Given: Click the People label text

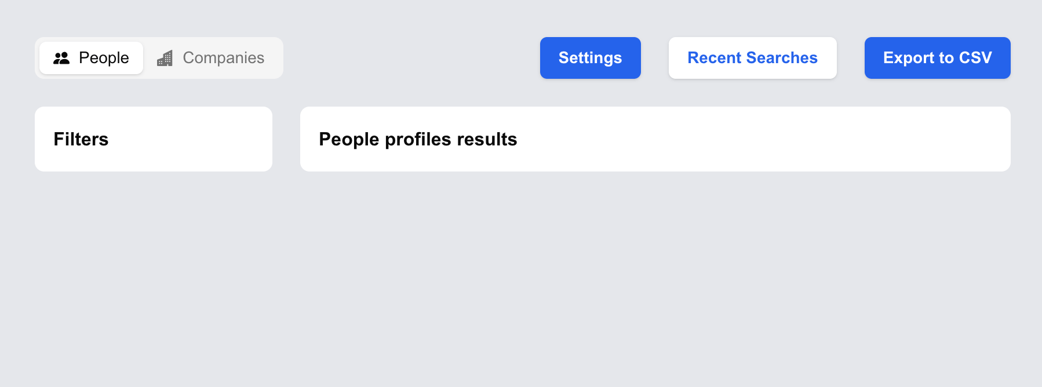Looking at the screenshot, I should coord(104,58).
